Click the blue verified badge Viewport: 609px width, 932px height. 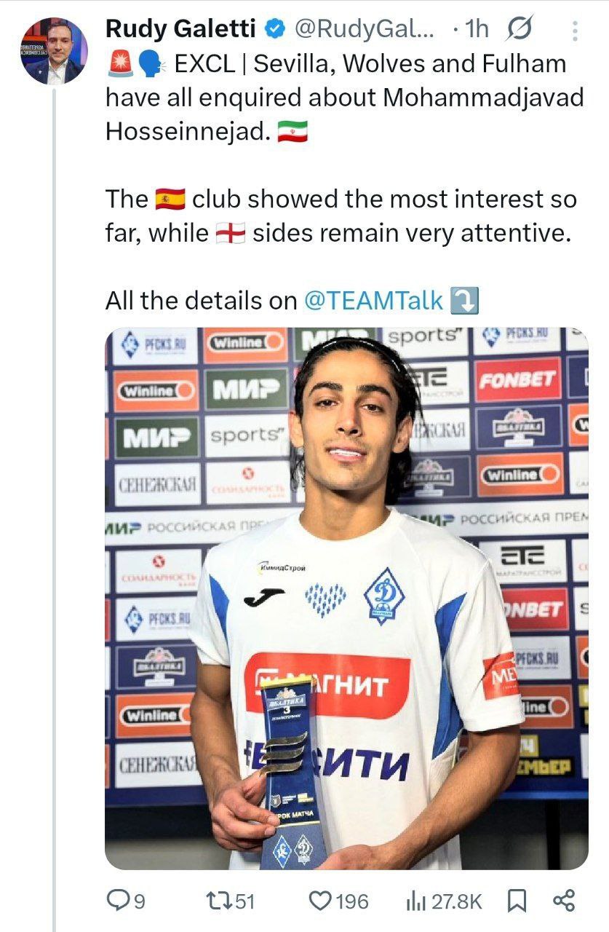(274, 30)
